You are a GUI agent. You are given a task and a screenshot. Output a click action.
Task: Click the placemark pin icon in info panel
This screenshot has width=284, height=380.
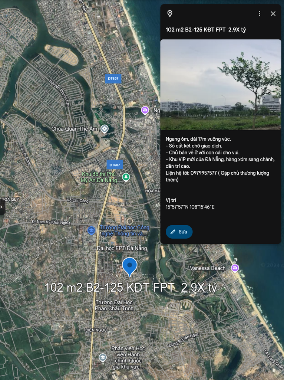(x=170, y=14)
